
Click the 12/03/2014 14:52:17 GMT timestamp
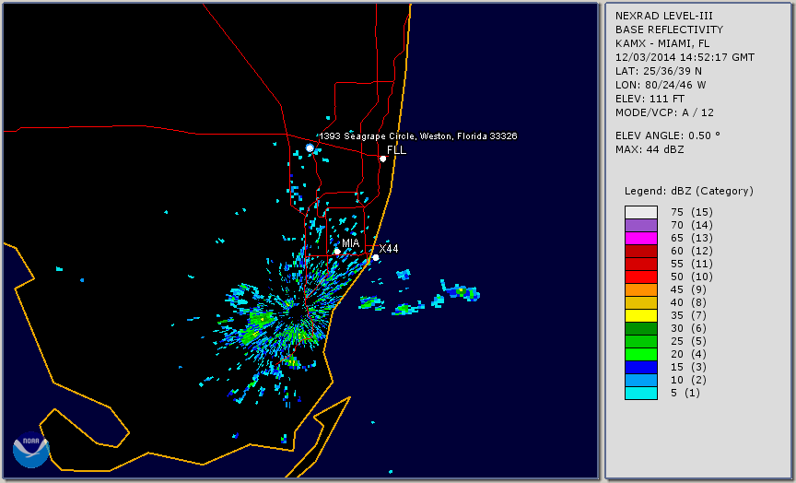685,57
